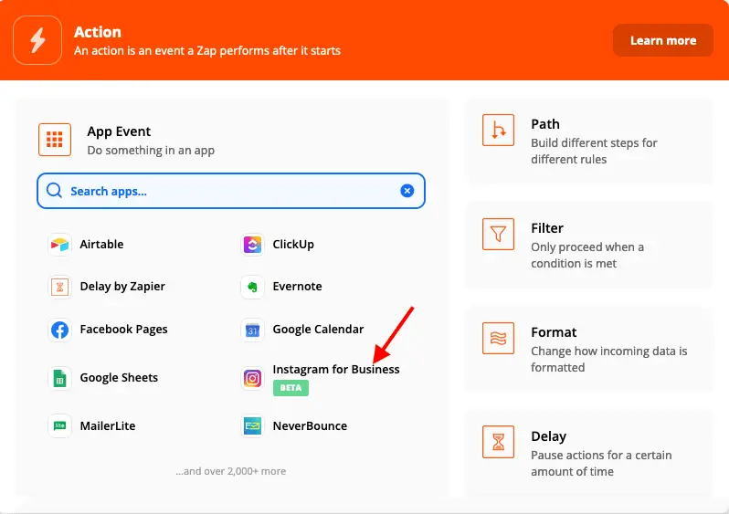Focus the Search apps field

click(x=231, y=191)
